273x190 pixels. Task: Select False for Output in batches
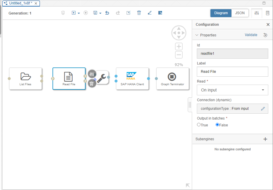point(218,125)
